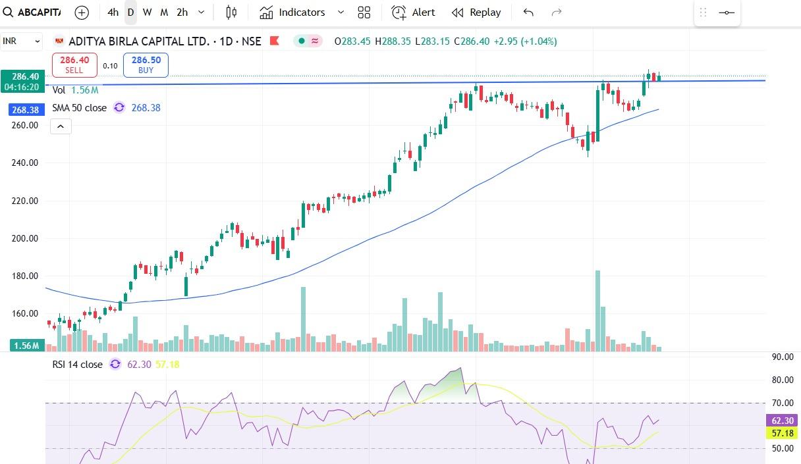The height and width of the screenshot is (464, 801).
Task: Click the 240.00 price axis label
Action: pyautogui.click(x=24, y=163)
